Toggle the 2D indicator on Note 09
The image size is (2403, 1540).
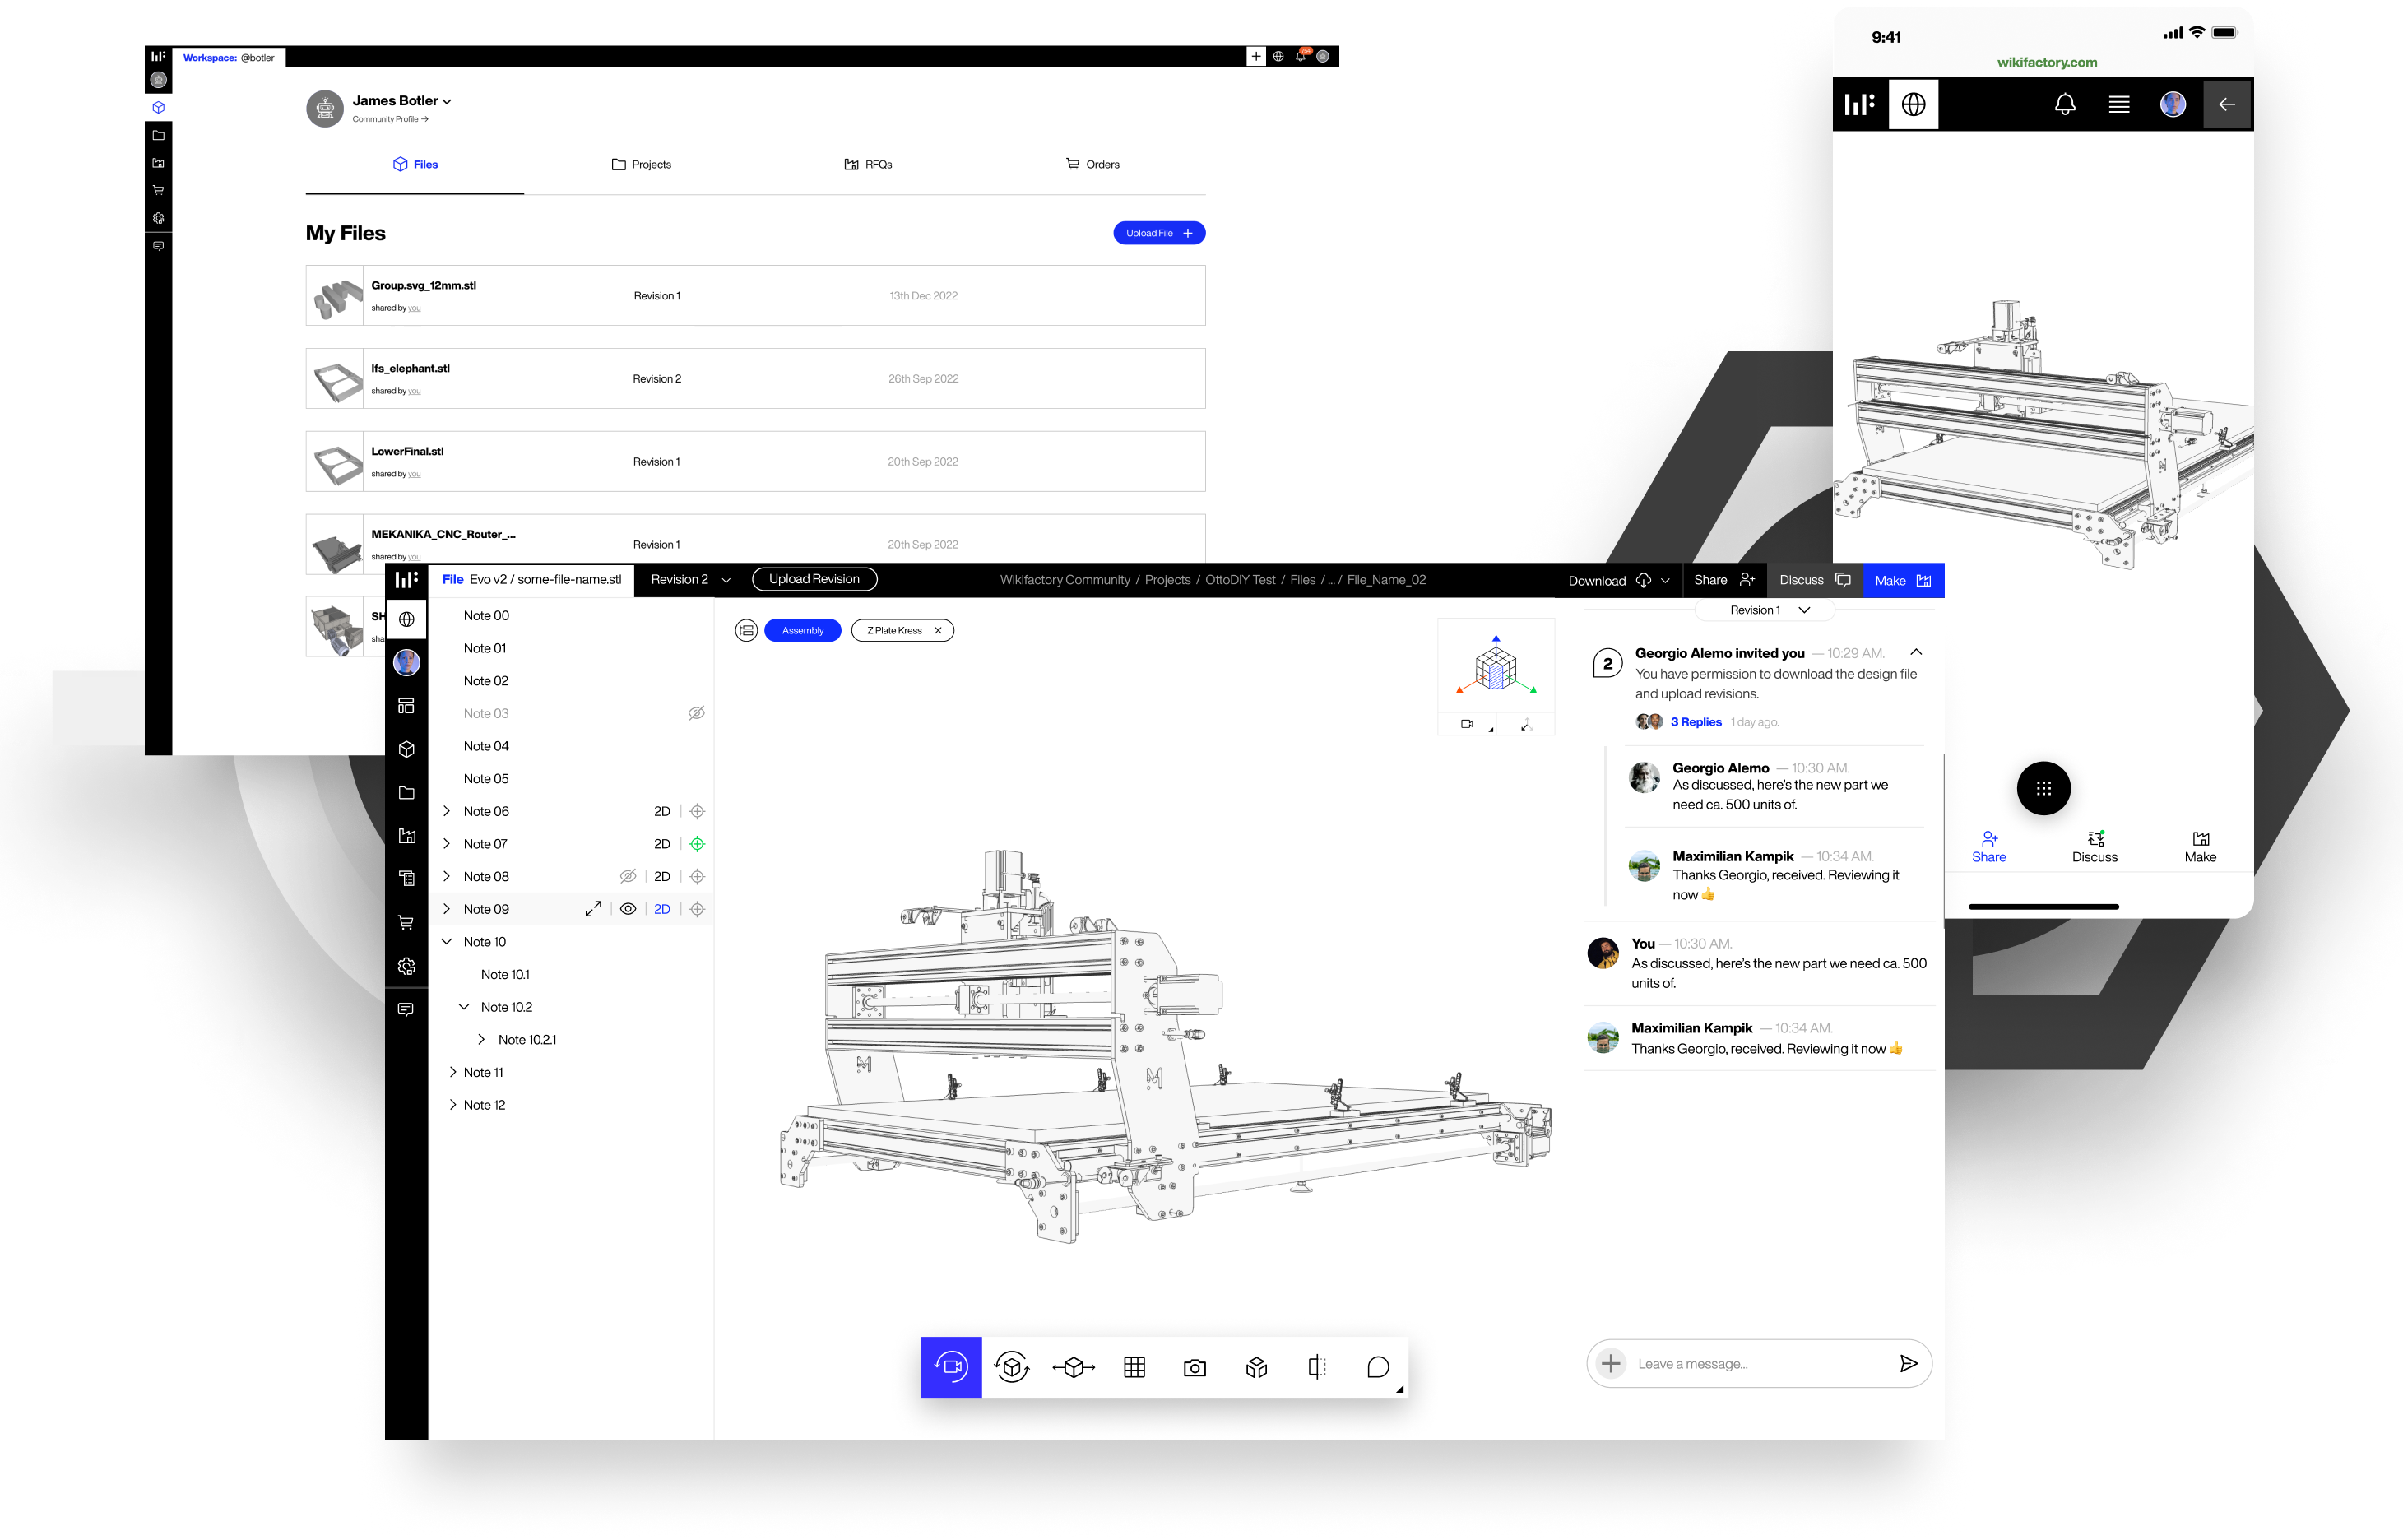662,909
